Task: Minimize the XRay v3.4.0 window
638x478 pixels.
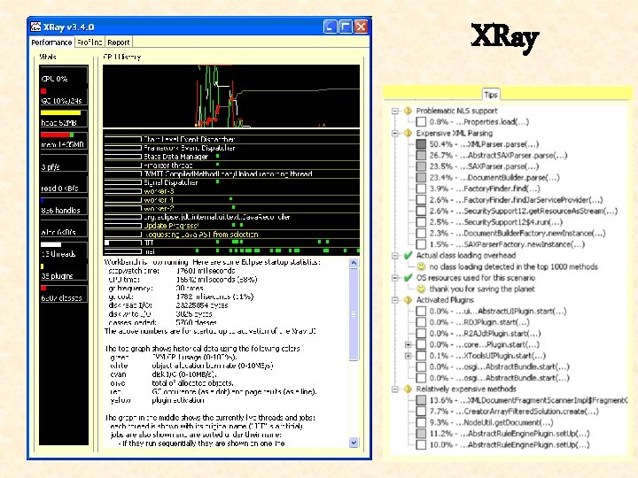Action: click(x=330, y=27)
